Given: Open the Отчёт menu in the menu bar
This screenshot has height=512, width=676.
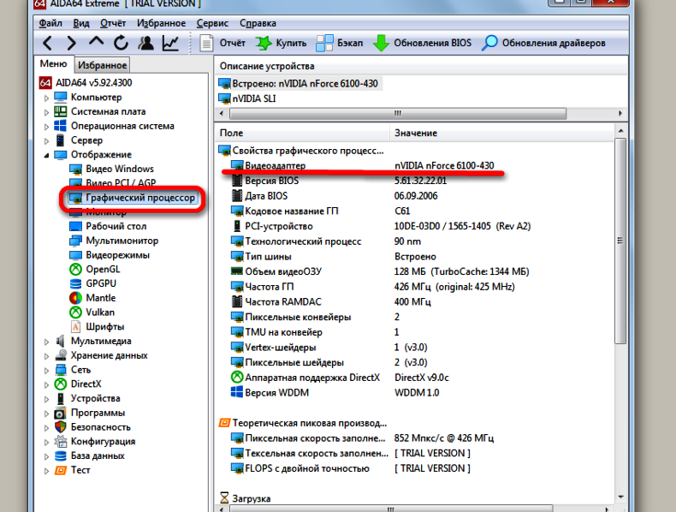Looking at the screenshot, I should click(113, 23).
